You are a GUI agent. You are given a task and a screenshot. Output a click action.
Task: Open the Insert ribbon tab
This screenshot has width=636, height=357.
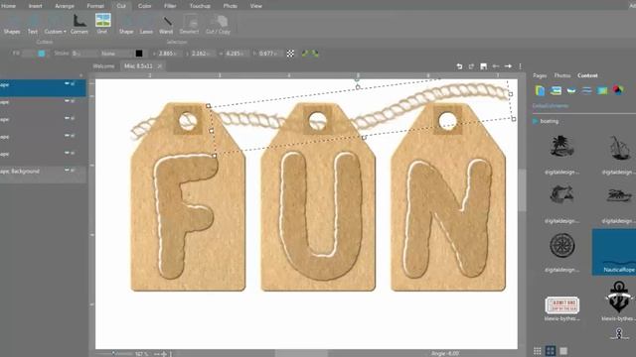pos(36,6)
